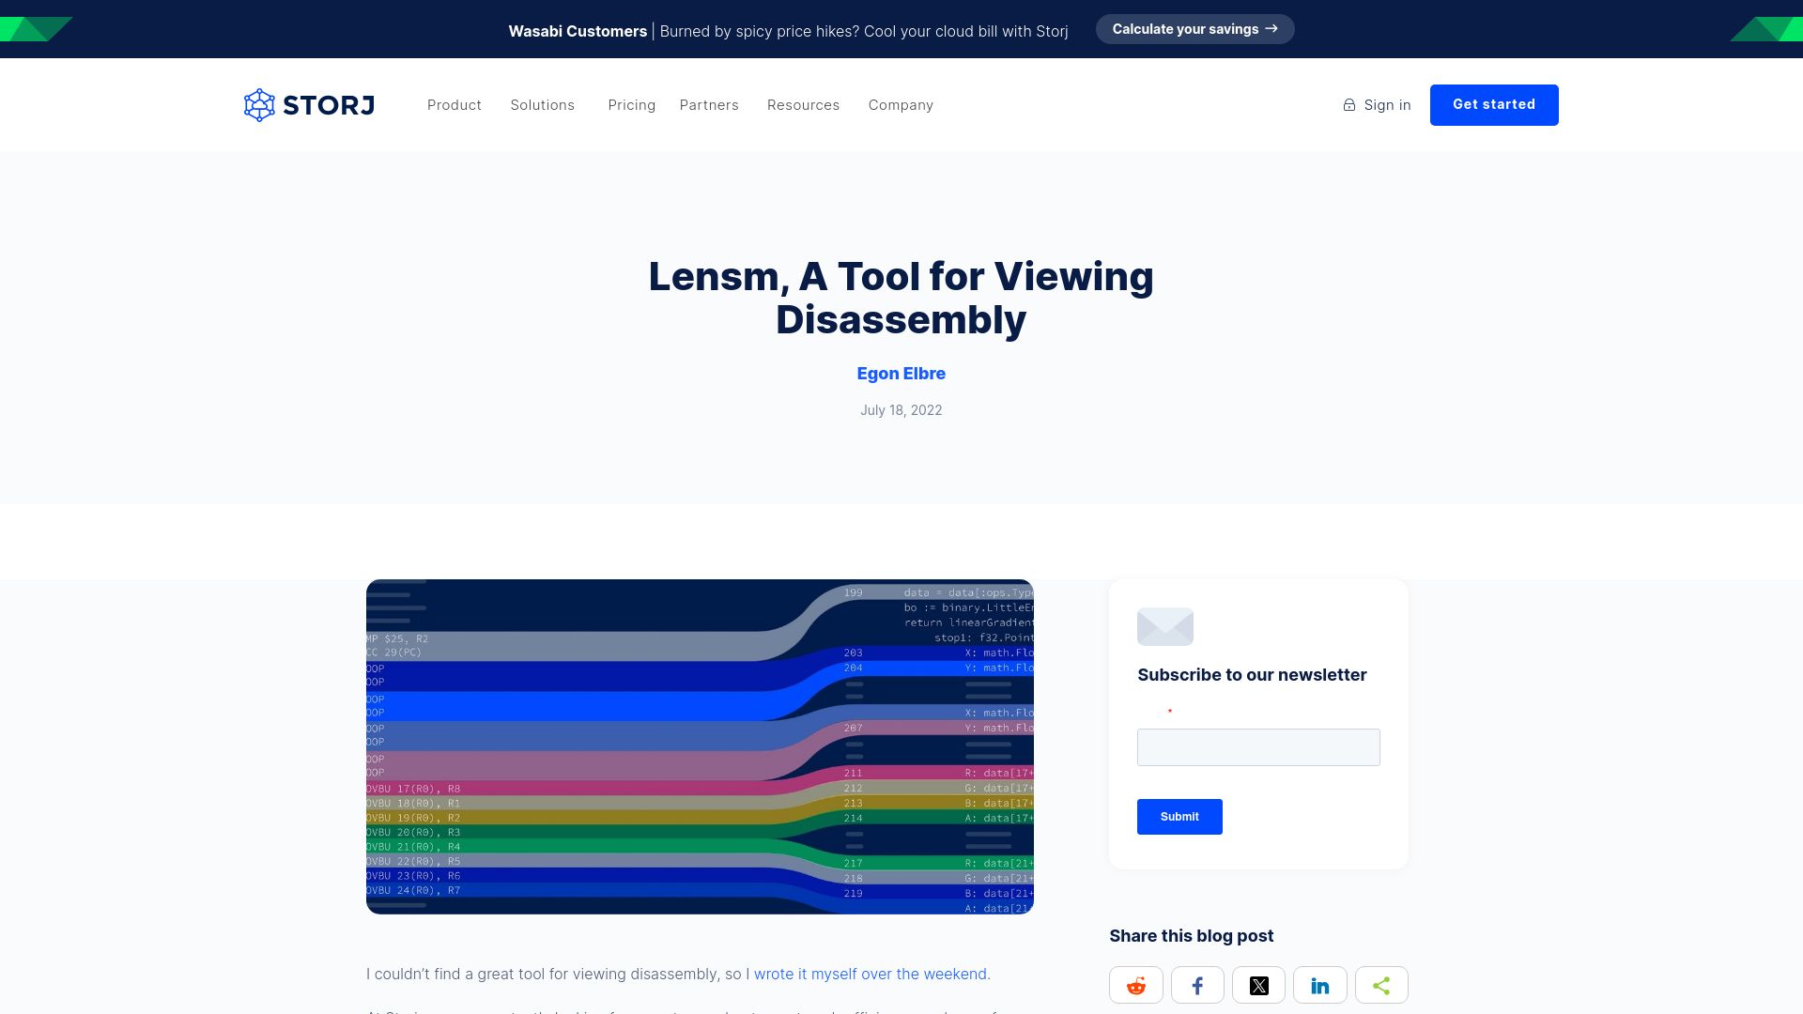
Task: Click the Lensm disassembly hero image
Action: click(x=700, y=746)
